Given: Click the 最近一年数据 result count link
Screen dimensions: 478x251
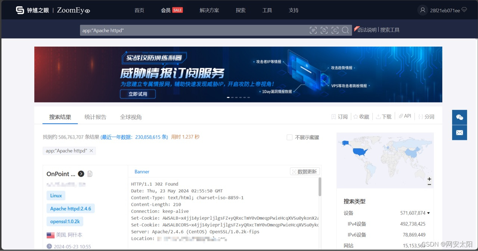Looking at the screenshot, I should tap(135, 137).
